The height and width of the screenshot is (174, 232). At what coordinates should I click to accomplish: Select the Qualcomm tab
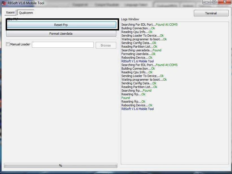click(x=26, y=13)
